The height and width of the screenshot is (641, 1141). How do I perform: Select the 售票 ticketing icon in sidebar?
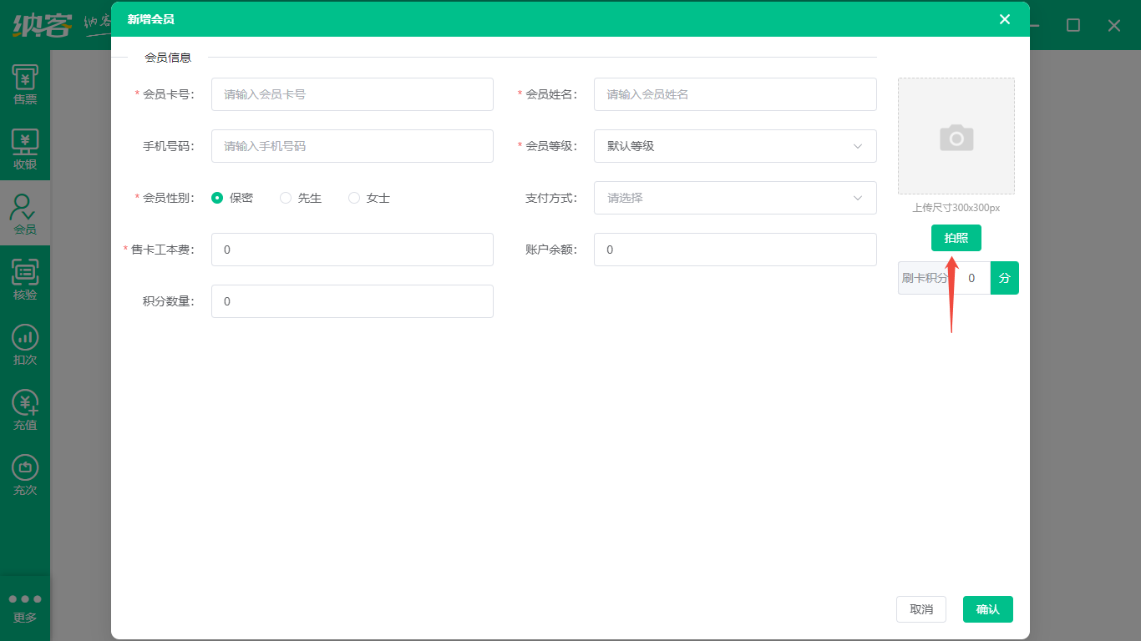pyautogui.click(x=24, y=83)
